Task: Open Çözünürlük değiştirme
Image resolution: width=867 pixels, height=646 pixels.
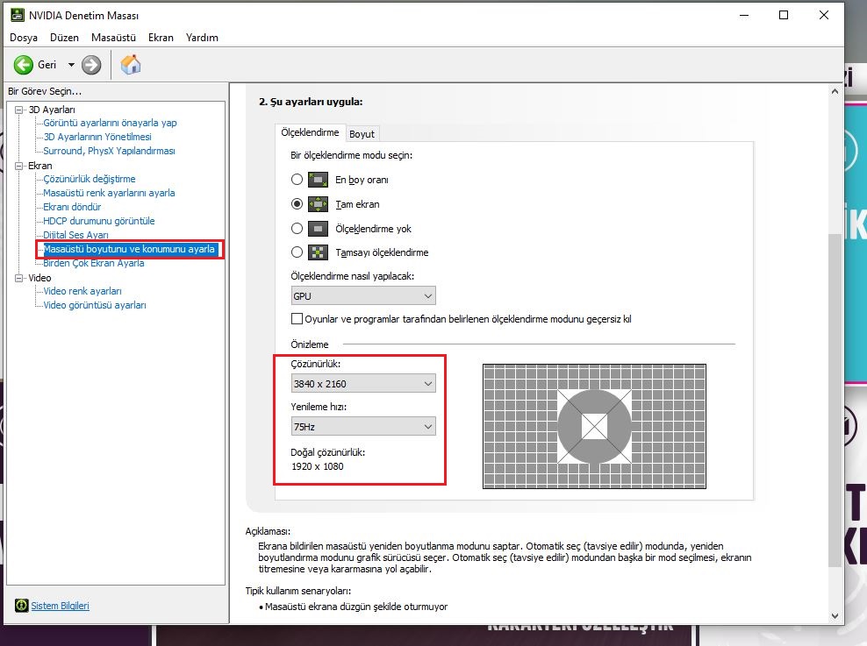Action: pyautogui.click(x=89, y=179)
